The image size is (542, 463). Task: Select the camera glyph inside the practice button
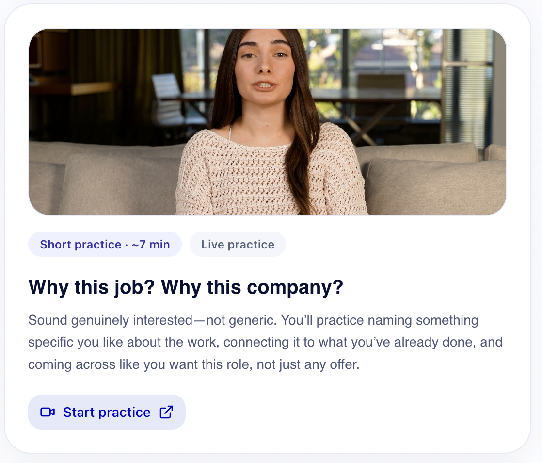point(47,412)
